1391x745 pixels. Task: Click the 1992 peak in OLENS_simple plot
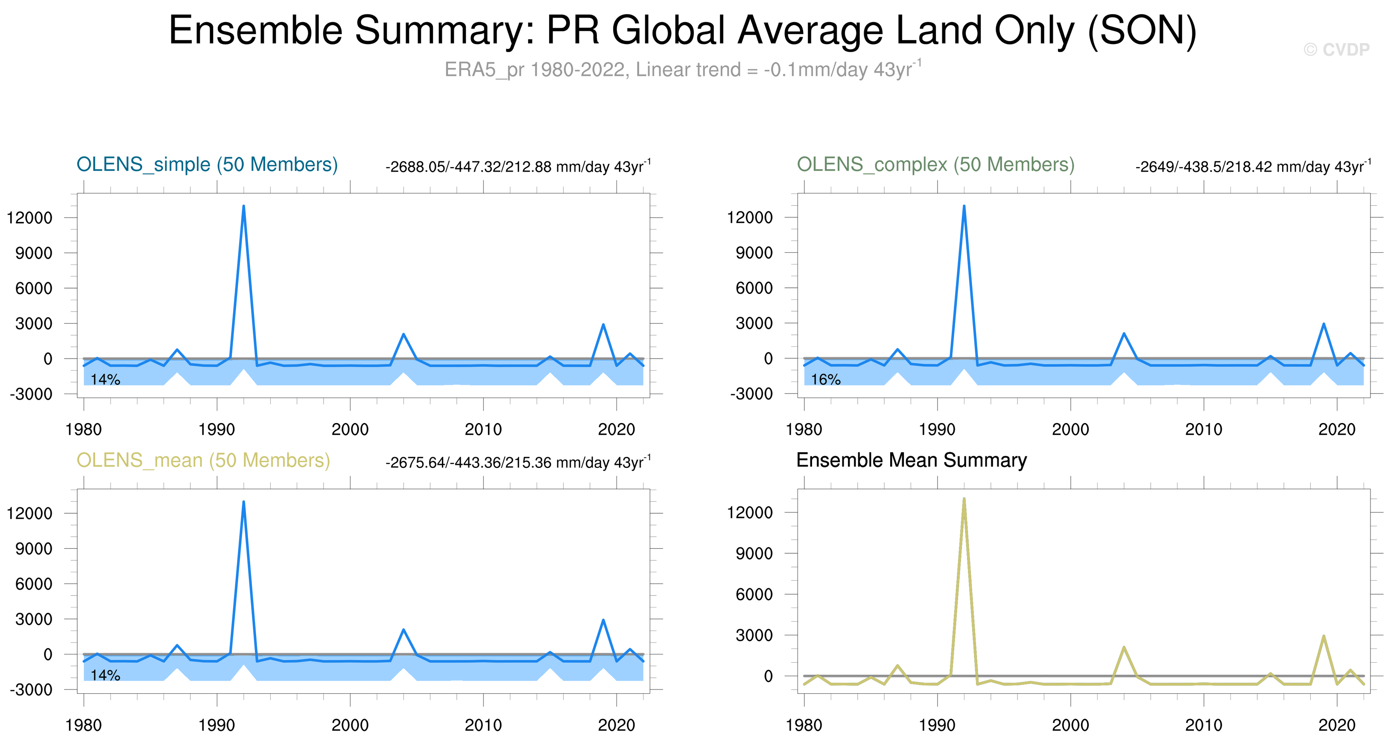tap(243, 207)
